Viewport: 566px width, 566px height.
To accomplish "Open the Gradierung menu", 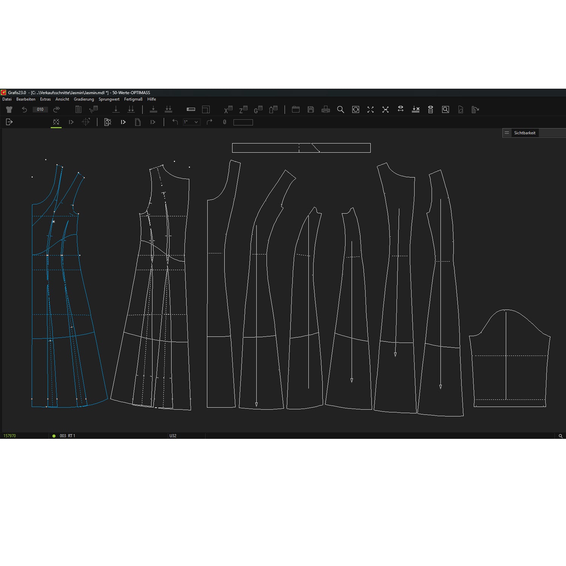I will coord(84,99).
